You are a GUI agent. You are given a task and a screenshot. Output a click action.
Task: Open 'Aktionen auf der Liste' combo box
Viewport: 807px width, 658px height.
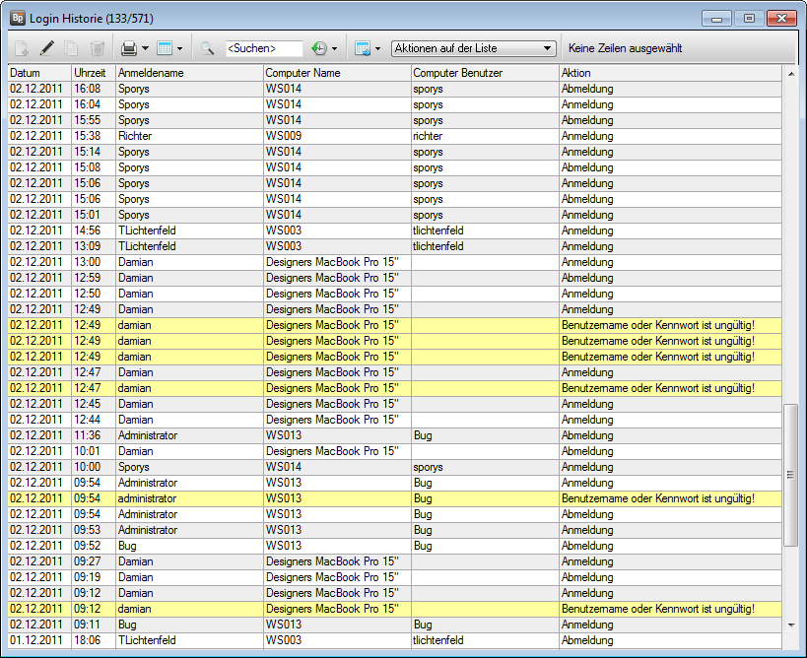click(x=473, y=48)
